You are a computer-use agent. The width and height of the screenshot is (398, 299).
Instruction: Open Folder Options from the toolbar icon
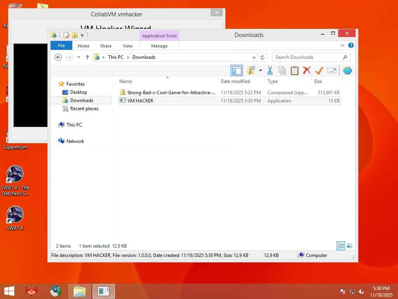(x=251, y=70)
